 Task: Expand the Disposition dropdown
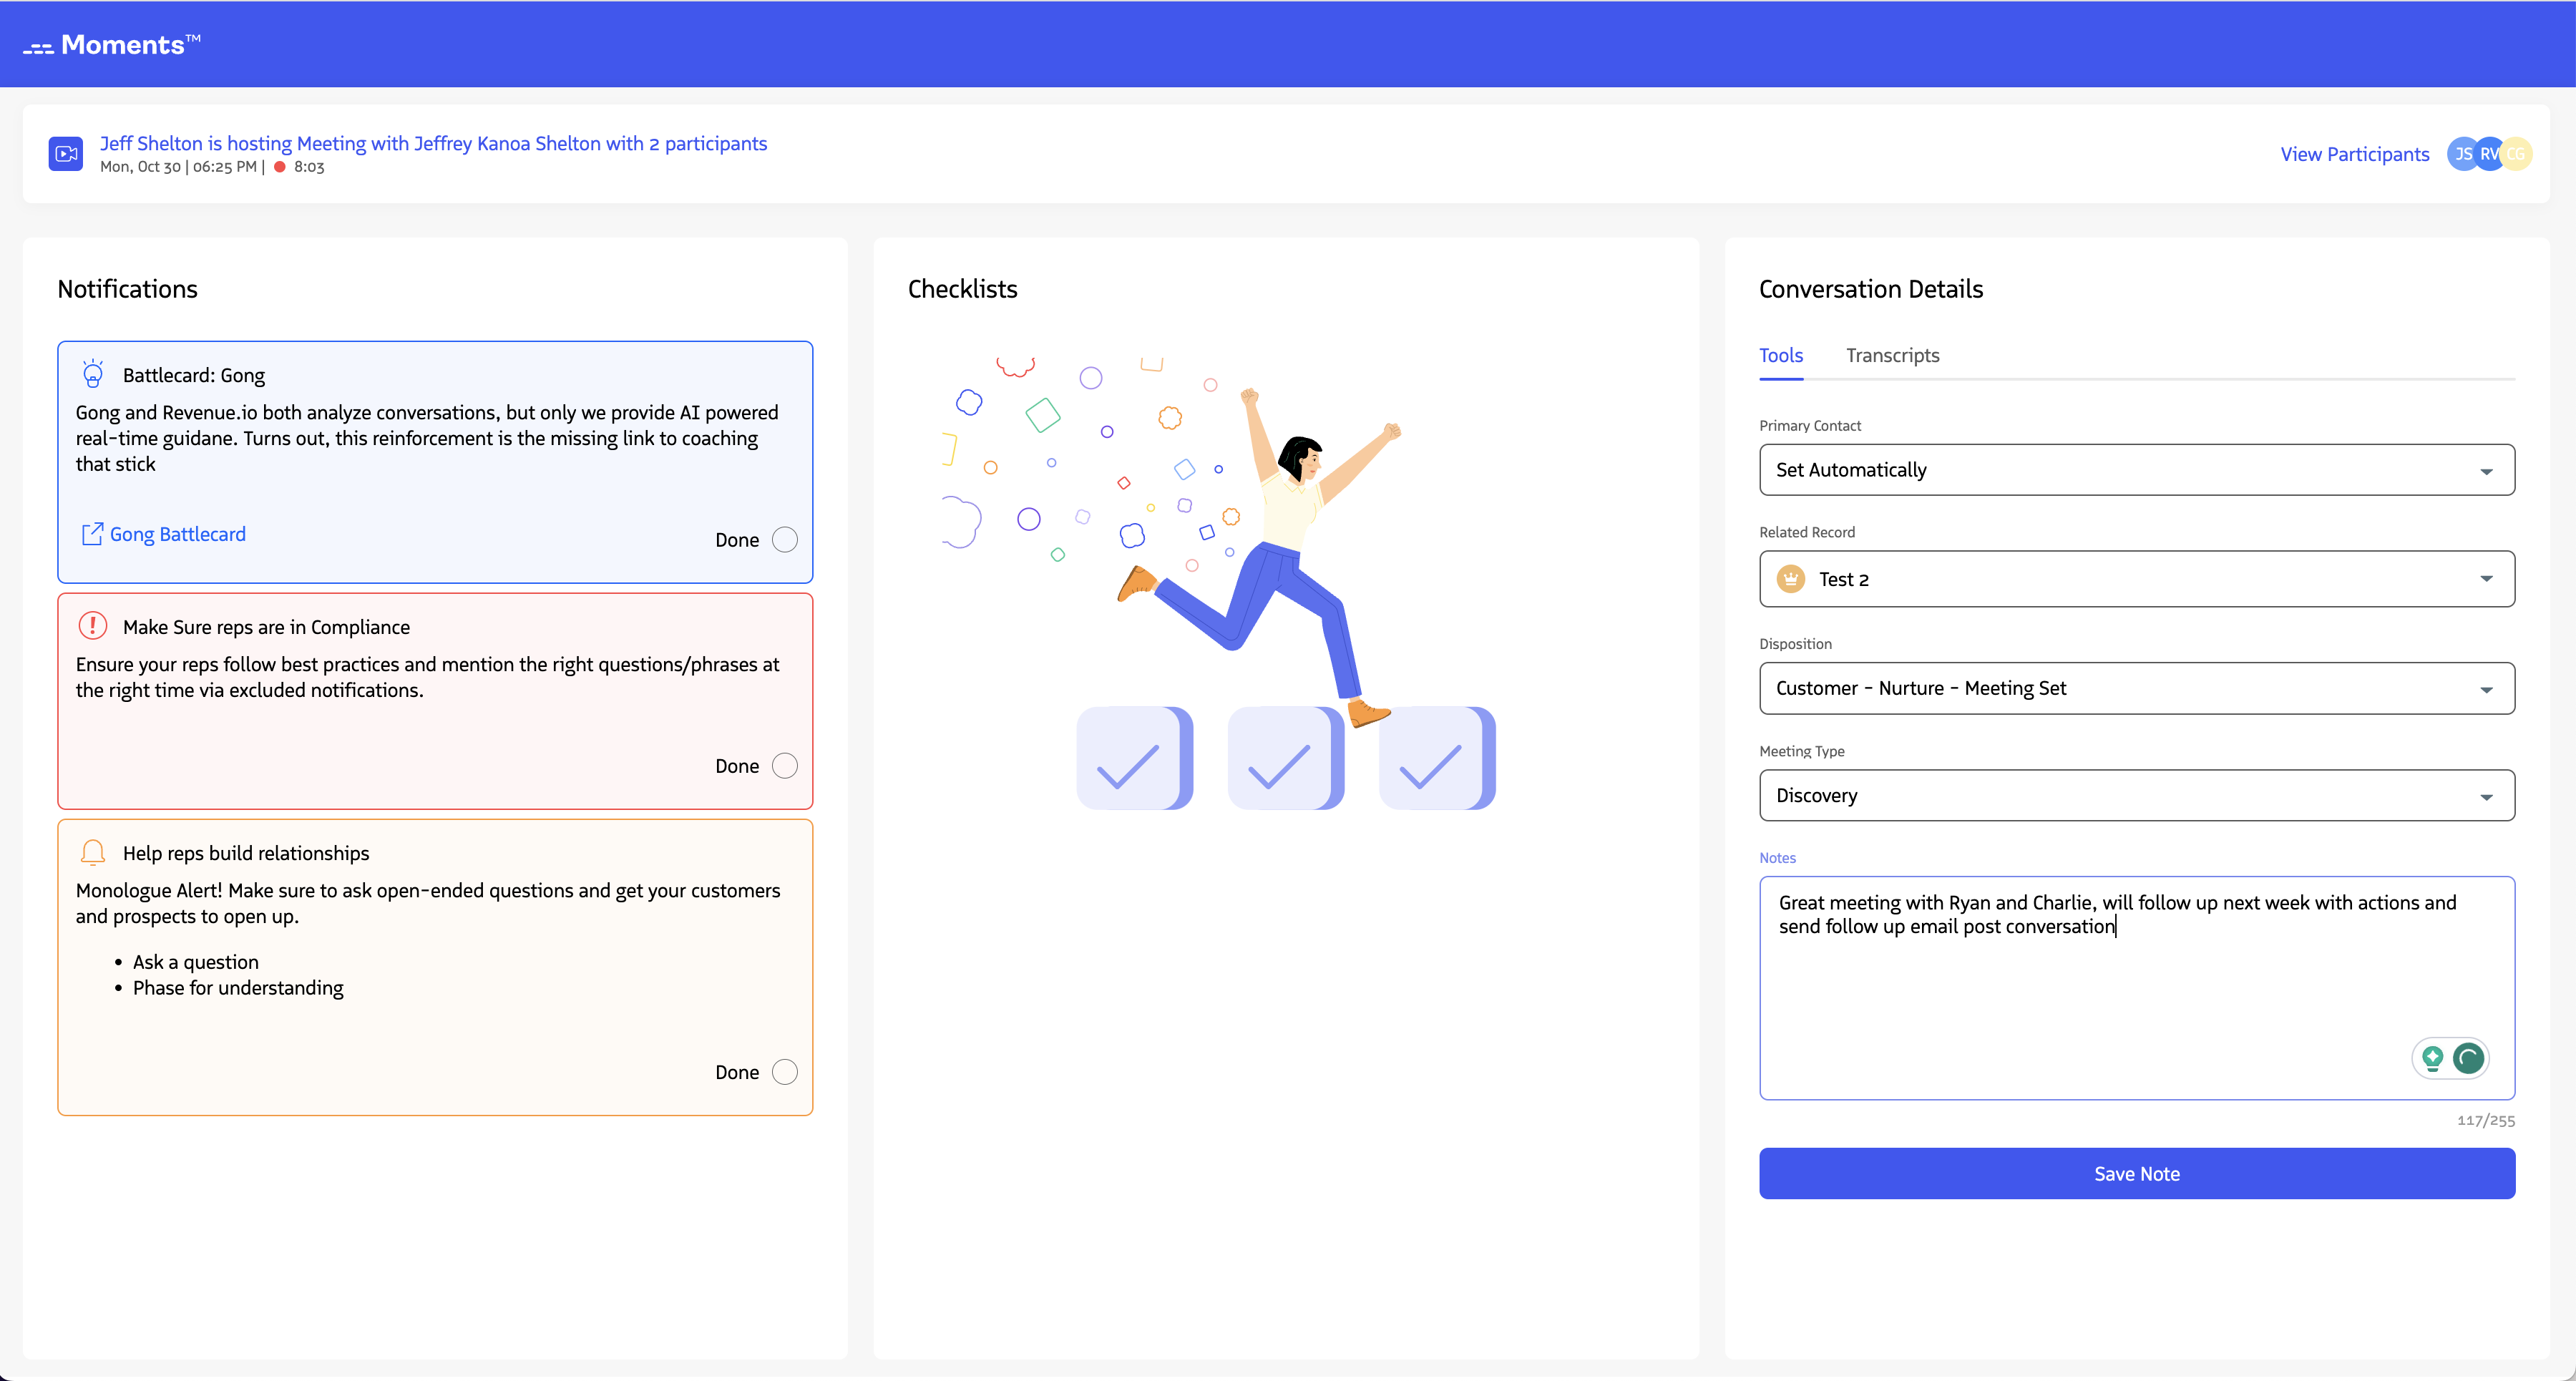click(x=2136, y=688)
